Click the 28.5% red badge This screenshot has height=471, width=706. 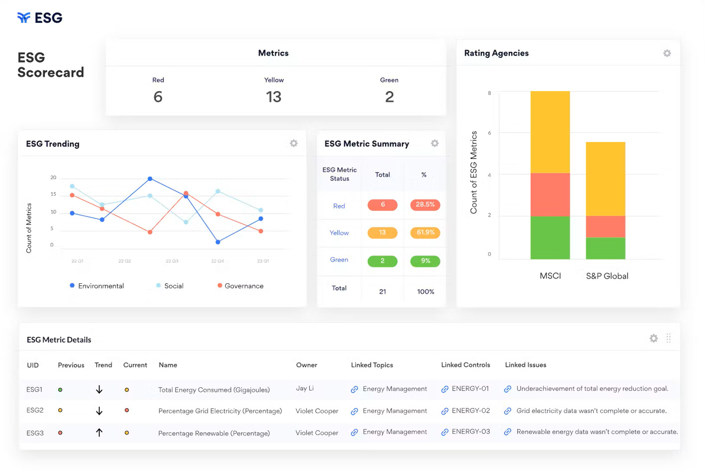point(425,205)
